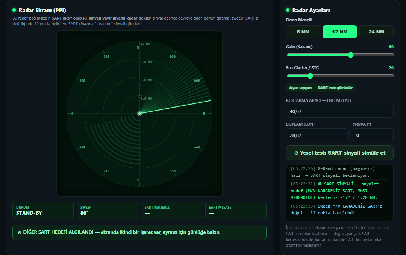Click the 6.0 NM range ring label
Viewport: 406px width, 255px height.
click(x=146, y=80)
